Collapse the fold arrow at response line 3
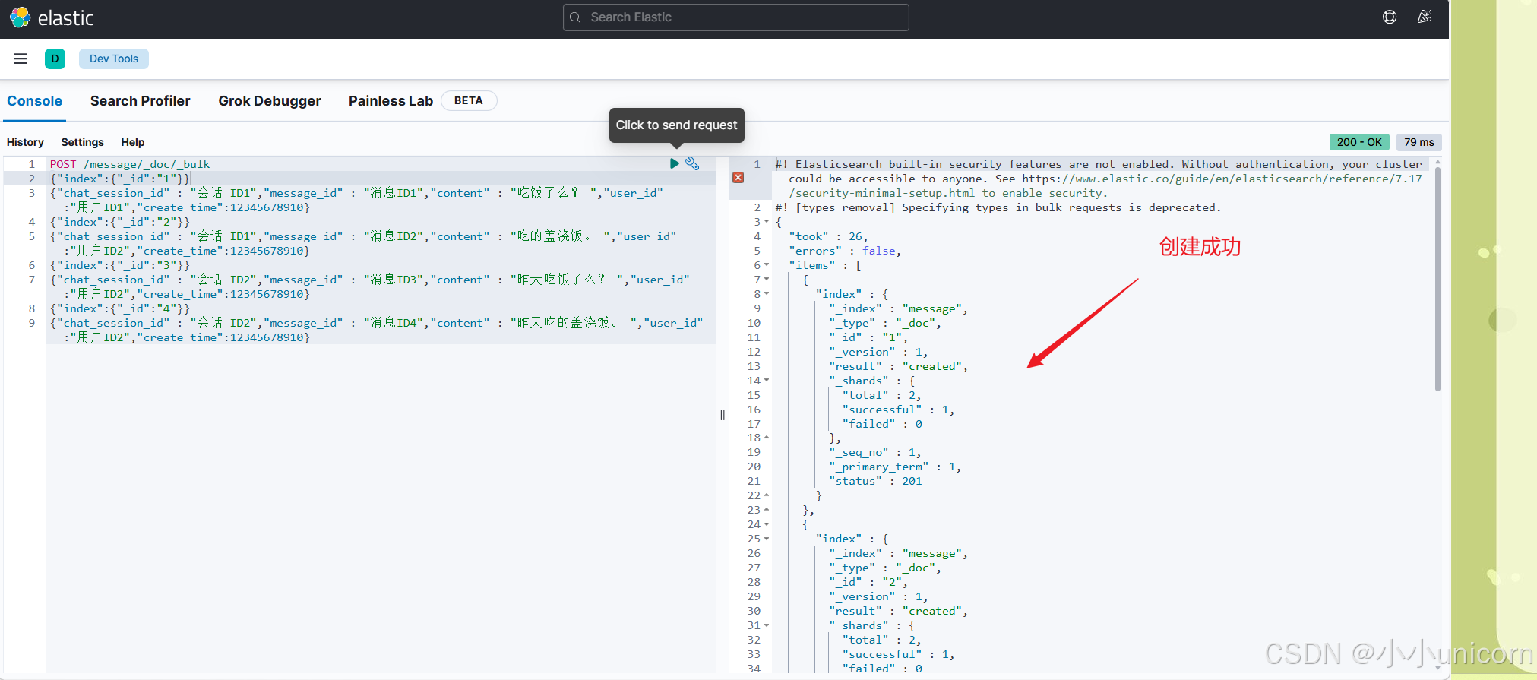Viewport: 1537px width, 680px height. click(x=767, y=222)
